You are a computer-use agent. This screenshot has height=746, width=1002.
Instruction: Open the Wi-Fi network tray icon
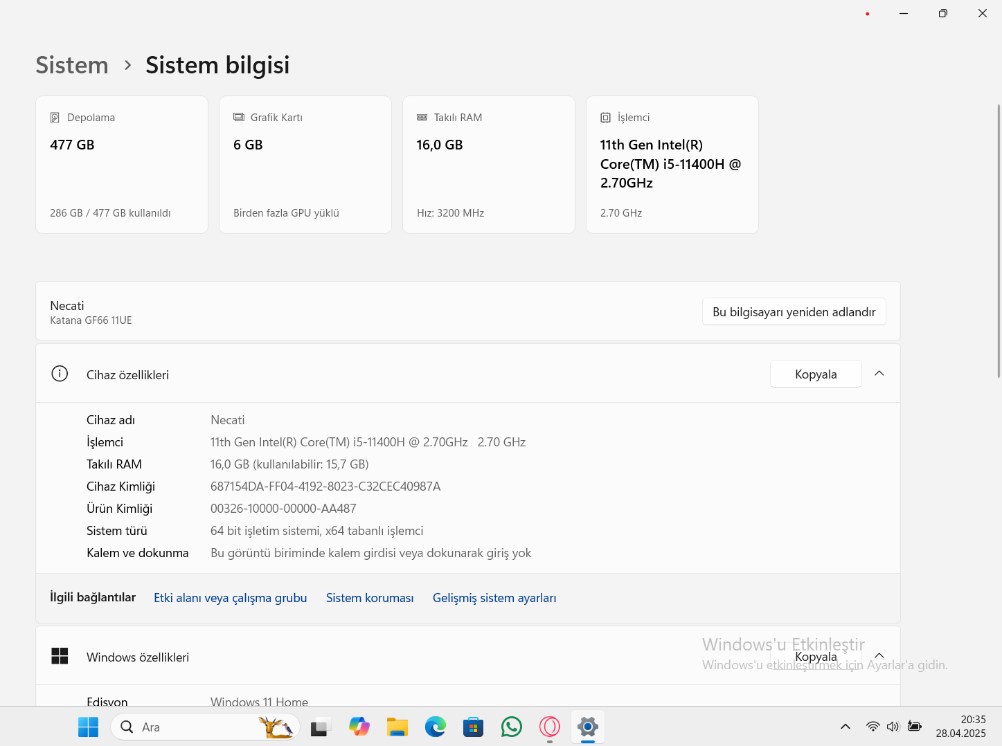(x=873, y=726)
